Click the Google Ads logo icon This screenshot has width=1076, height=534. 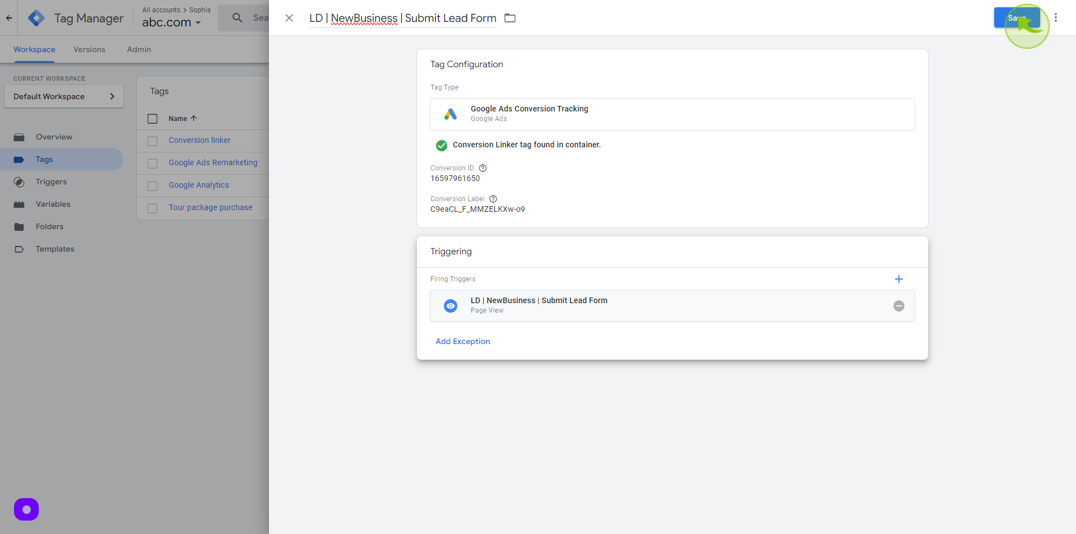point(451,114)
